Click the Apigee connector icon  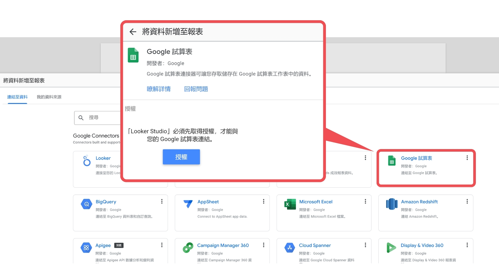86,248
